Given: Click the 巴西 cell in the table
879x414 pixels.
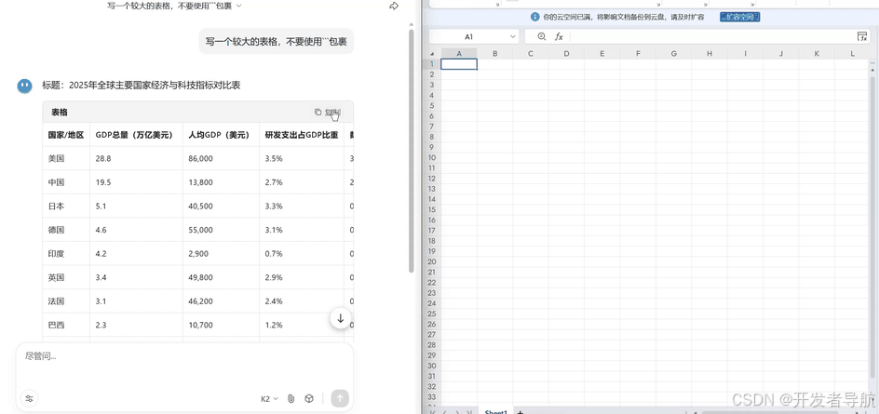Looking at the screenshot, I should (66, 325).
